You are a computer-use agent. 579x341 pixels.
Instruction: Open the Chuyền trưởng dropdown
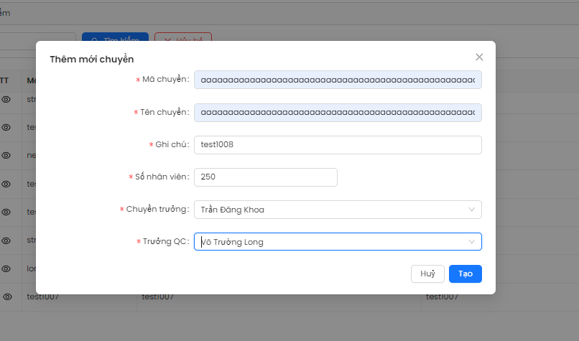click(337, 210)
